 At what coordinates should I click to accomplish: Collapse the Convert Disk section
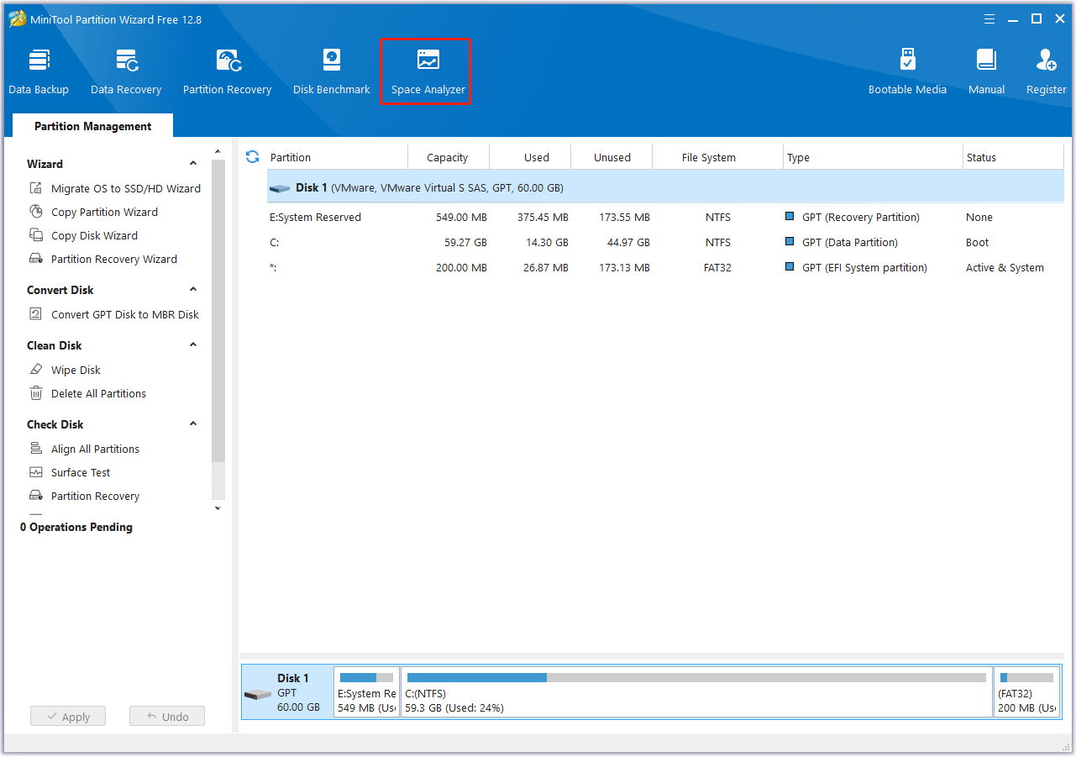tap(193, 290)
